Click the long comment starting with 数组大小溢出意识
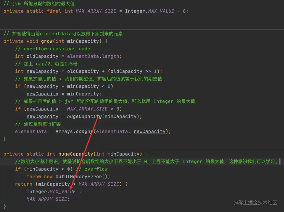The height and width of the screenshot is (212, 284). (147, 162)
